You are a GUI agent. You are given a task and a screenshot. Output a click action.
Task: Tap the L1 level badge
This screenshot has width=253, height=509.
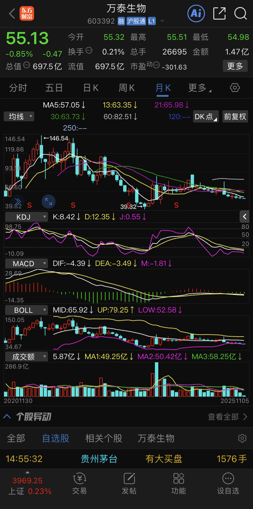coord(152,21)
